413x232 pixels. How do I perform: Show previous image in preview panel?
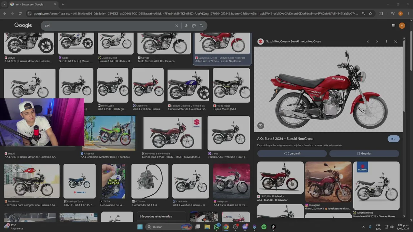[x=368, y=42]
